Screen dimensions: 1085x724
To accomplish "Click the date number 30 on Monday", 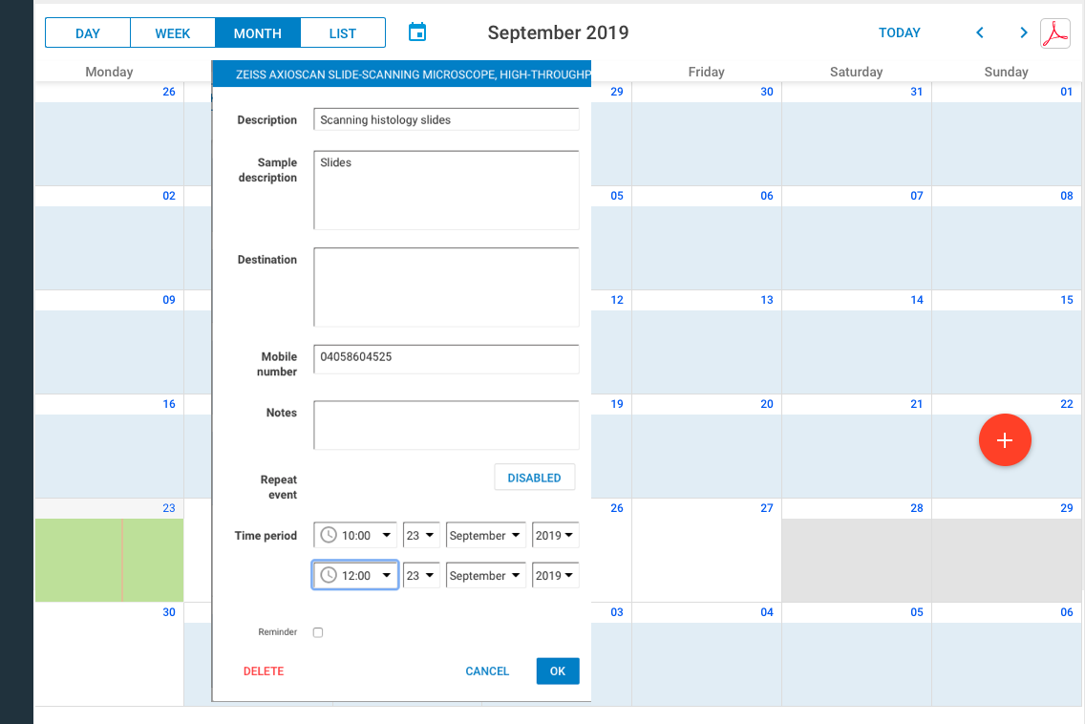I will click(x=169, y=612).
